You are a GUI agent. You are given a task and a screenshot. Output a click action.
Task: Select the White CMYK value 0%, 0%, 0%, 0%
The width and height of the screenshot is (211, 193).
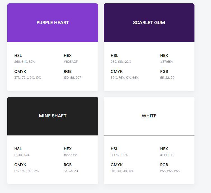click(122, 171)
